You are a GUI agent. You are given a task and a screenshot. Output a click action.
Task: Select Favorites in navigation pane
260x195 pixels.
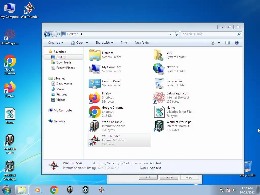click(x=60, y=52)
